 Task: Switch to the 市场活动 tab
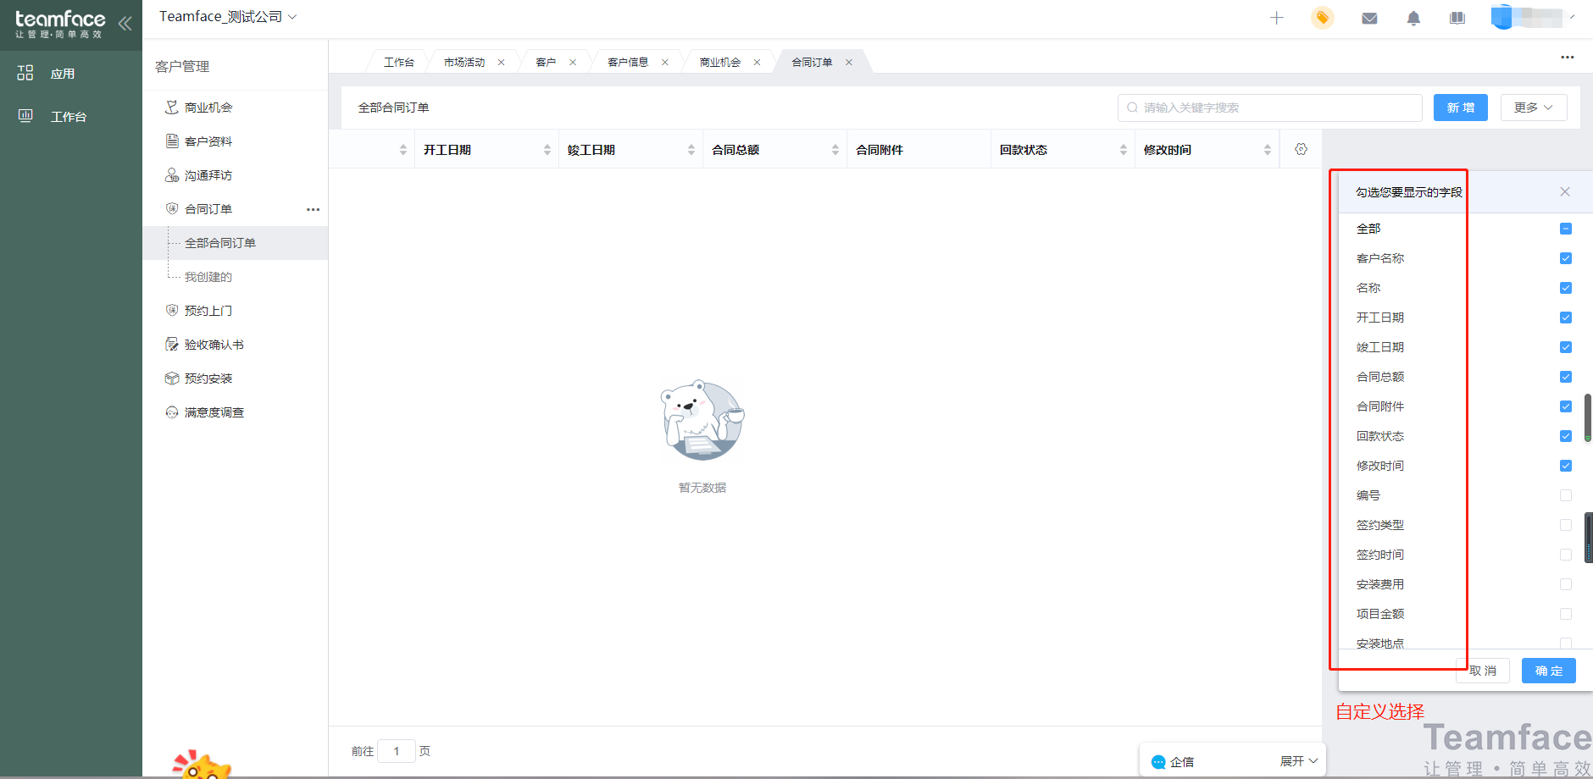click(x=465, y=61)
